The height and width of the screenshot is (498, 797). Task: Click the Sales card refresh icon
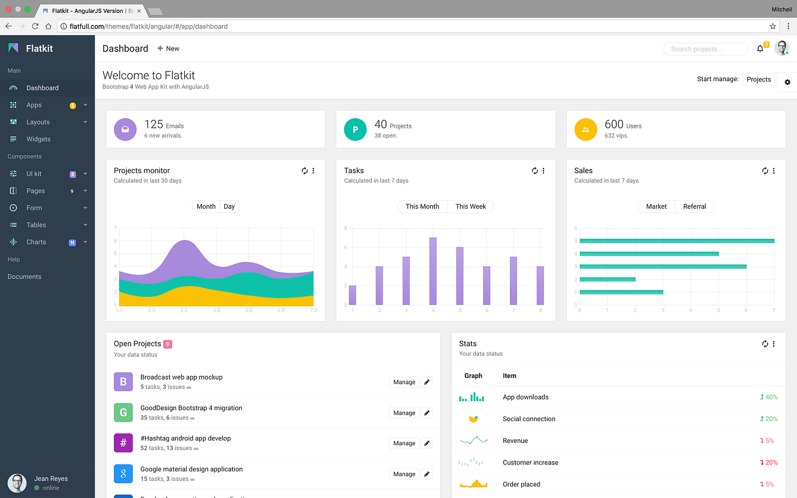765,171
